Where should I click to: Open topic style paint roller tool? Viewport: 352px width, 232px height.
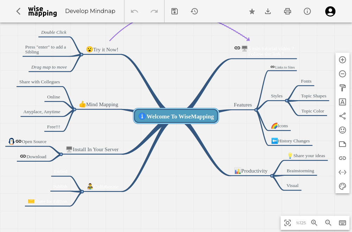coord(342,88)
